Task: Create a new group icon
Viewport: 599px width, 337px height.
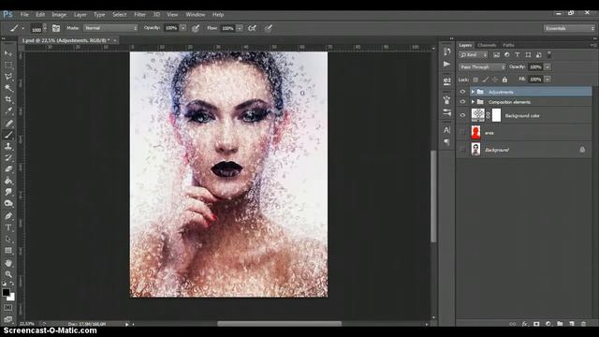Action: (560, 324)
